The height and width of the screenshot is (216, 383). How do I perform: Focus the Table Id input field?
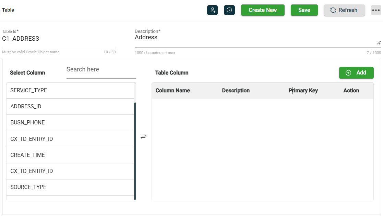tap(59, 39)
